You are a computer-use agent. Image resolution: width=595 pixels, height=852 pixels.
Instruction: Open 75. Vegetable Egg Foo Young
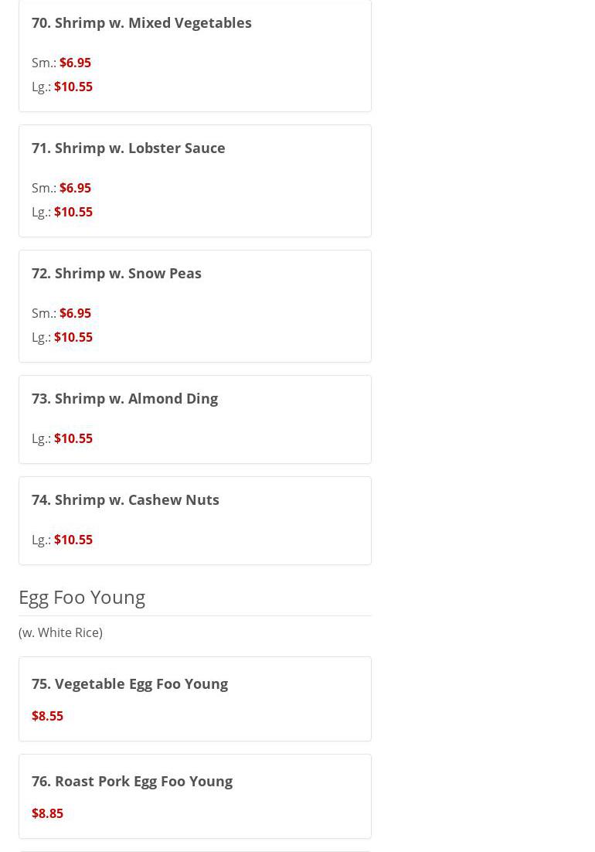point(130,683)
